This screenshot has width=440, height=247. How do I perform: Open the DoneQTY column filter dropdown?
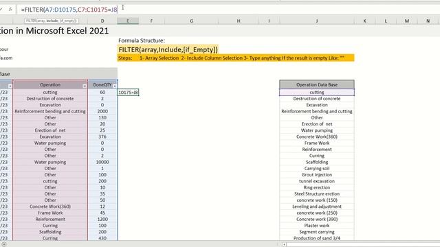[115, 86]
